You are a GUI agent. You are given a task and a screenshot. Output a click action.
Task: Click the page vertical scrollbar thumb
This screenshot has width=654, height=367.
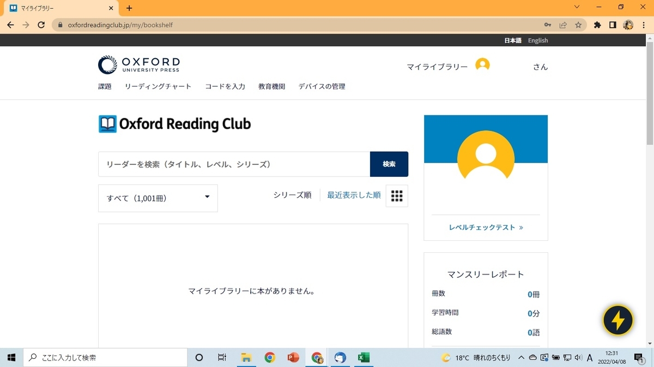coord(650,92)
